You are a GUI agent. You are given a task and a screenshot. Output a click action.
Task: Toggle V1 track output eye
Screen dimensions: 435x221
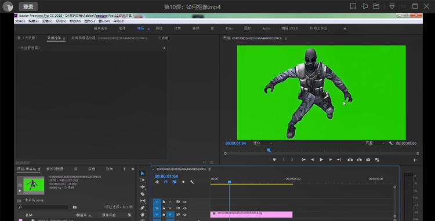click(185, 215)
